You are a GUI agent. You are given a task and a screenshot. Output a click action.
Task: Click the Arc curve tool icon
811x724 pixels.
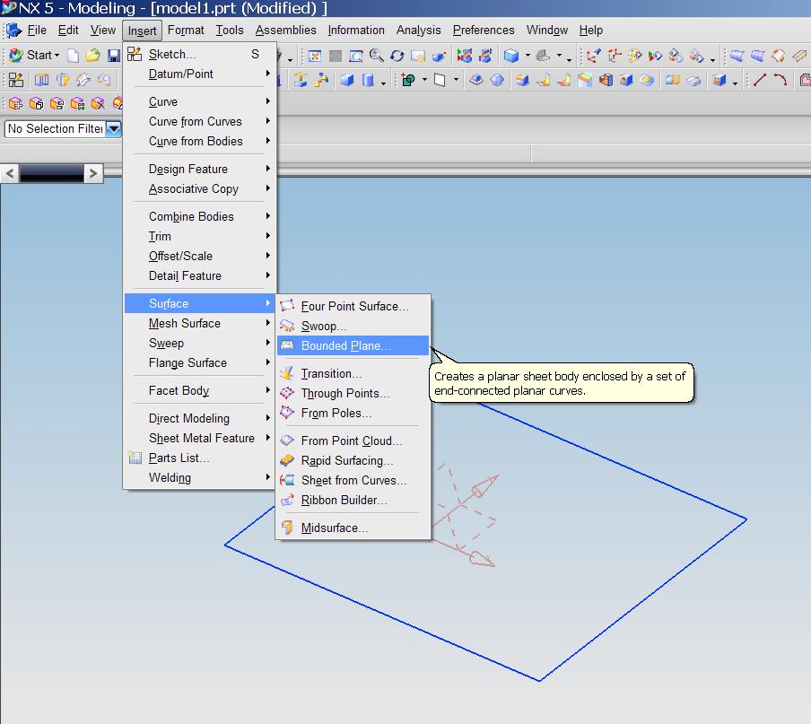click(780, 80)
